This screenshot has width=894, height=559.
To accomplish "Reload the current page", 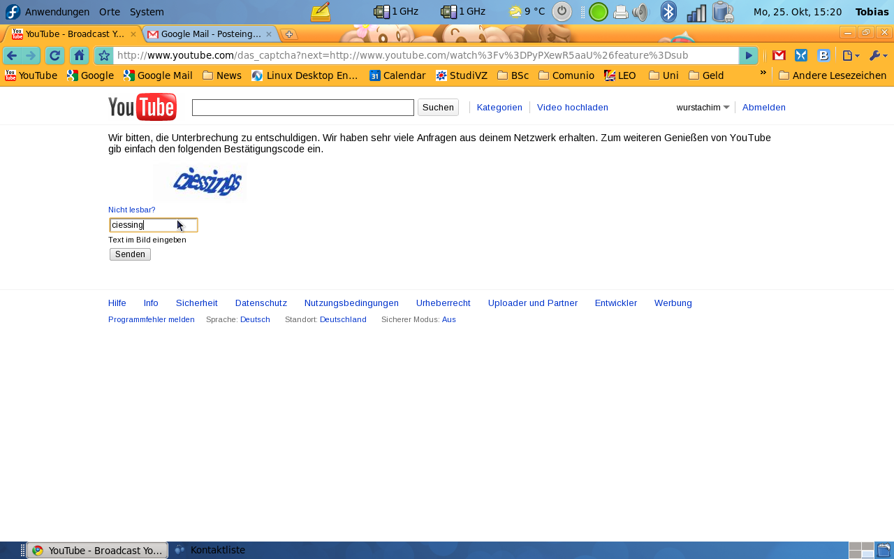I will click(54, 56).
